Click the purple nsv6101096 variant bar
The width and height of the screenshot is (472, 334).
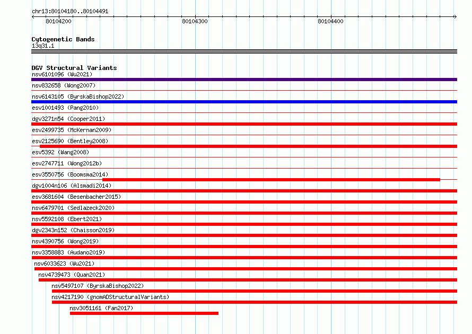(244, 80)
